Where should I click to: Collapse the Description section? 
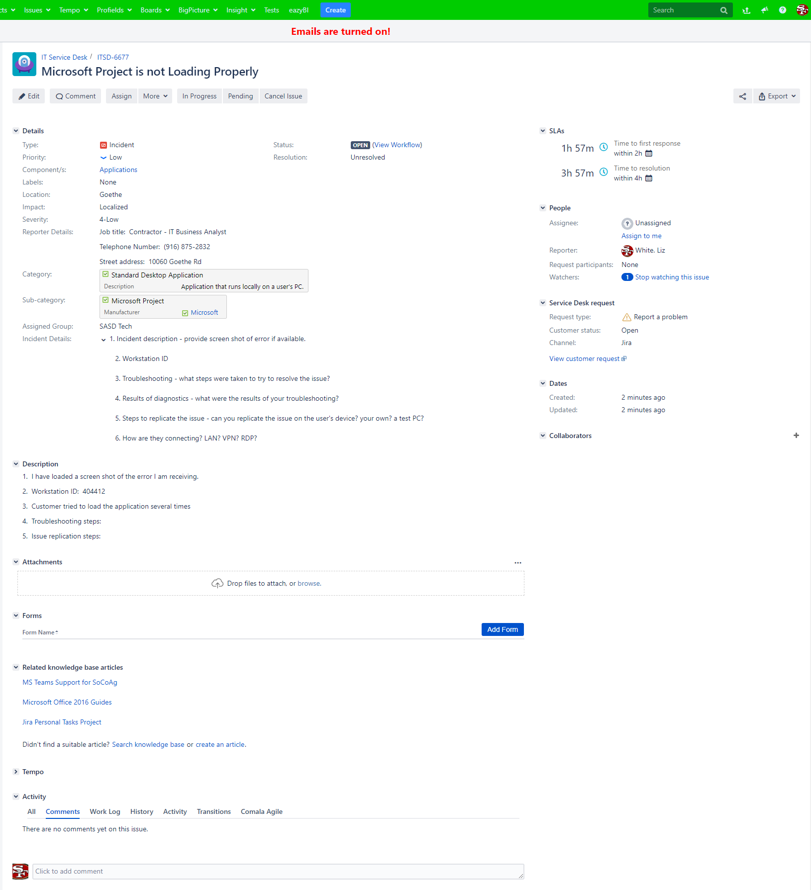pyautogui.click(x=16, y=464)
